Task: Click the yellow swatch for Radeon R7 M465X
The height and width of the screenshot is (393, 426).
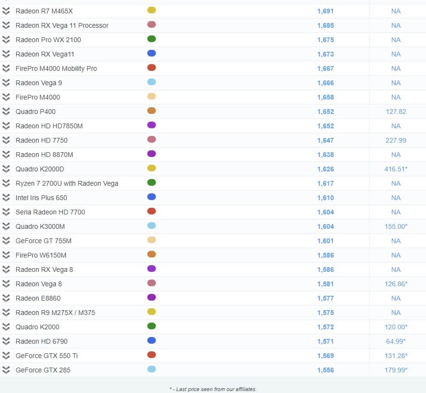Action: coord(152,10)
